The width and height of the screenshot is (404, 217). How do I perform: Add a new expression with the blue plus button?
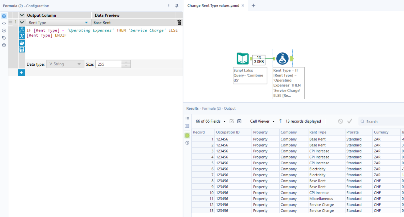(21, 72)
